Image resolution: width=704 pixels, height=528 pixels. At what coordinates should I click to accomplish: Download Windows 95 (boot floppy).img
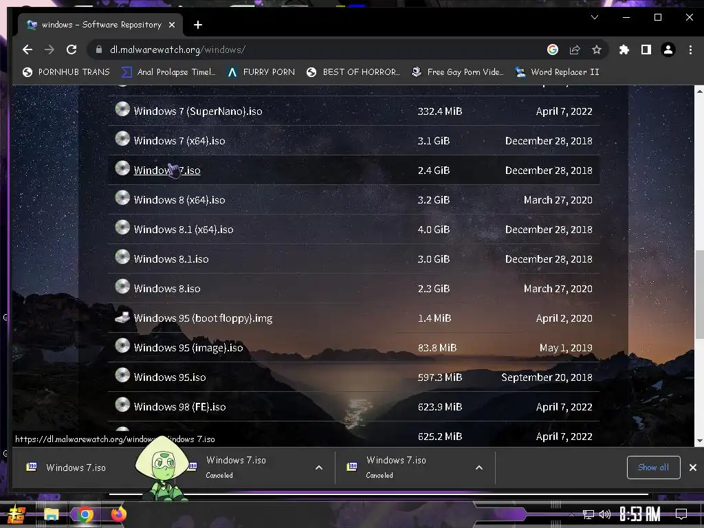[x=203, y=318]
